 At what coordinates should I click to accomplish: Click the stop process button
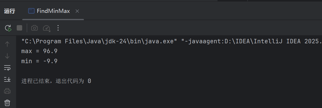(x=19, y=28)
